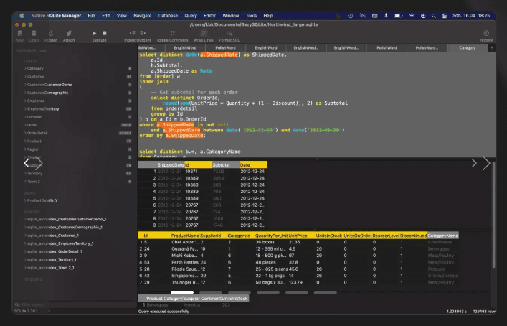507x326 pixels.
Task: Expand the ProductDetails_V view chevron
Action: click(x=25, y=200)
